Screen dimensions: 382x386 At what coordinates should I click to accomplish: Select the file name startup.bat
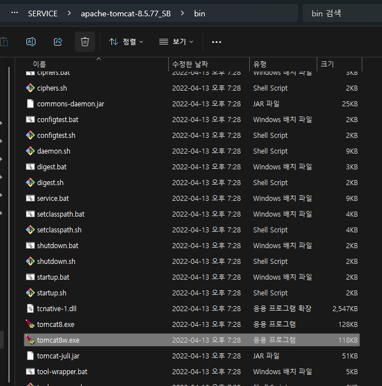(53, 277)
